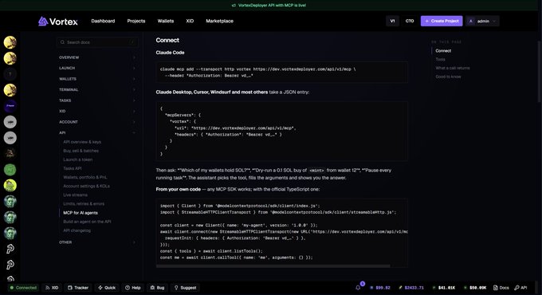
Task: Select the dark purple project avatar in left rail
Action: (x=10, y=106)
